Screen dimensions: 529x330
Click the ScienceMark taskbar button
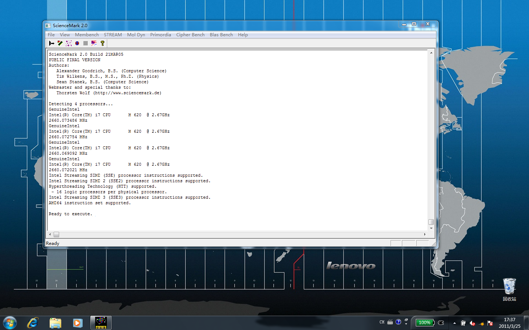101,323
